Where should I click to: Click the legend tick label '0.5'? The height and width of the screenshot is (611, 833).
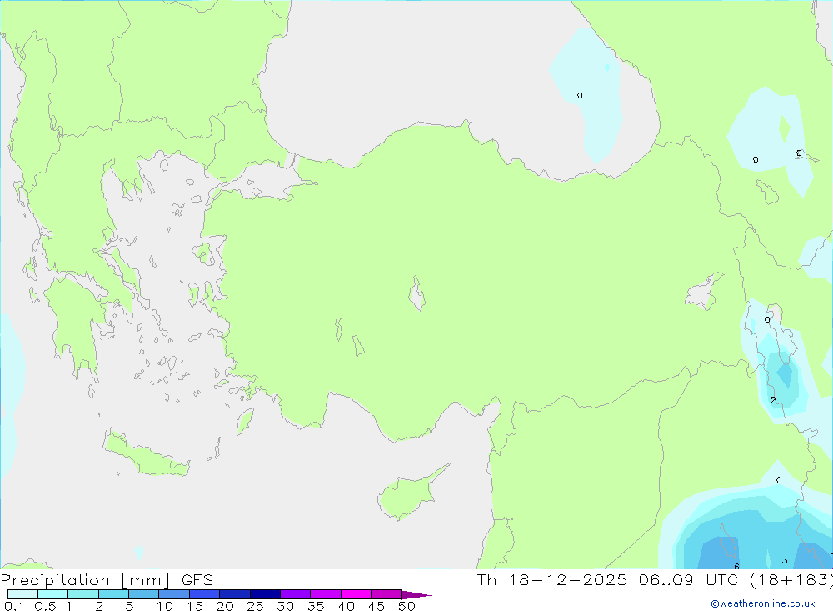(x=45, y=606)
